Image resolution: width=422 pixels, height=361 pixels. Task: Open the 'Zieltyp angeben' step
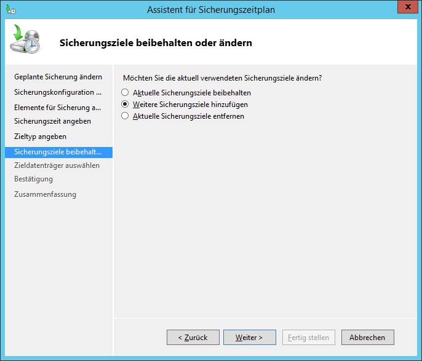click(x=40, y=137)
